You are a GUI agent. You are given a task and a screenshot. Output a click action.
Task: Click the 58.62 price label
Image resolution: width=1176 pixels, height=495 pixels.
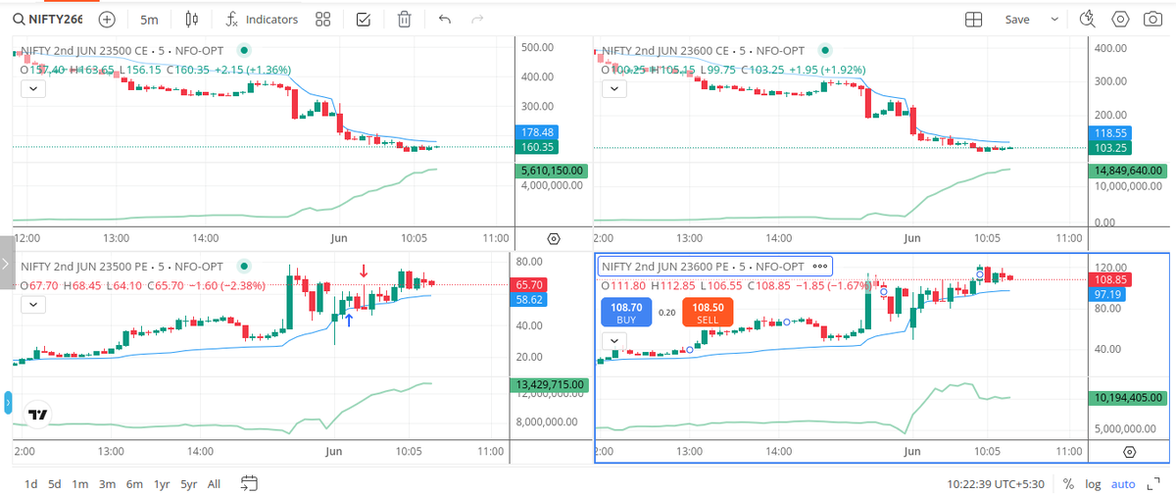click(x=529, y=299)
